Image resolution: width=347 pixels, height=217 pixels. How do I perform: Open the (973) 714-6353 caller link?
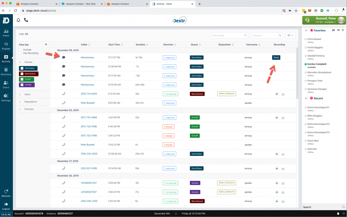89,94
